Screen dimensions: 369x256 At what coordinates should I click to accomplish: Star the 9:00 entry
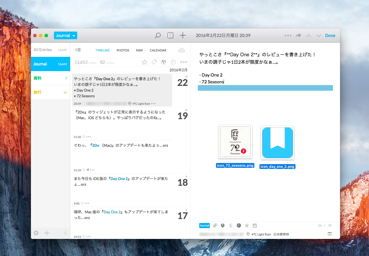(x=82, y=203)
